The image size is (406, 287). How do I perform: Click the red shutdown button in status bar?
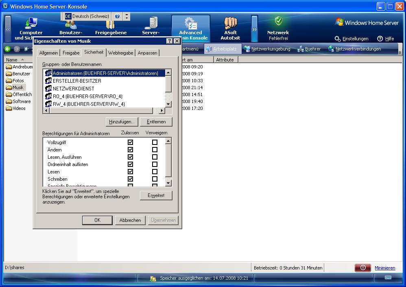(362, 268)
